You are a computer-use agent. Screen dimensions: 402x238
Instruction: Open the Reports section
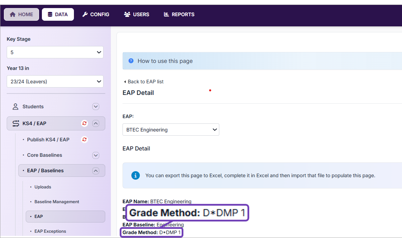179,14
